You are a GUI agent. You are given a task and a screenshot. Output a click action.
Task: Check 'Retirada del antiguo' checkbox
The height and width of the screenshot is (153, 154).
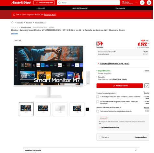[x=98, y=111]
